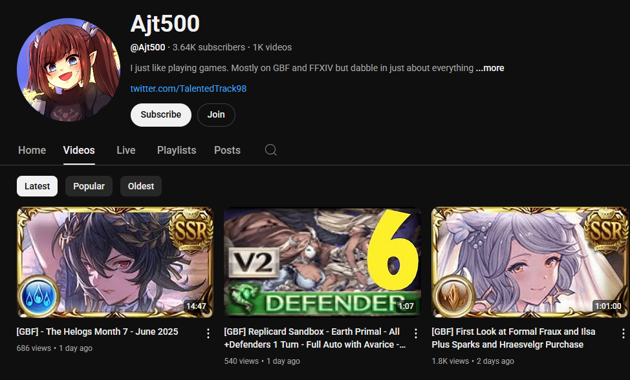Select the Latest sort filter chip

click(x=37, y=186)
